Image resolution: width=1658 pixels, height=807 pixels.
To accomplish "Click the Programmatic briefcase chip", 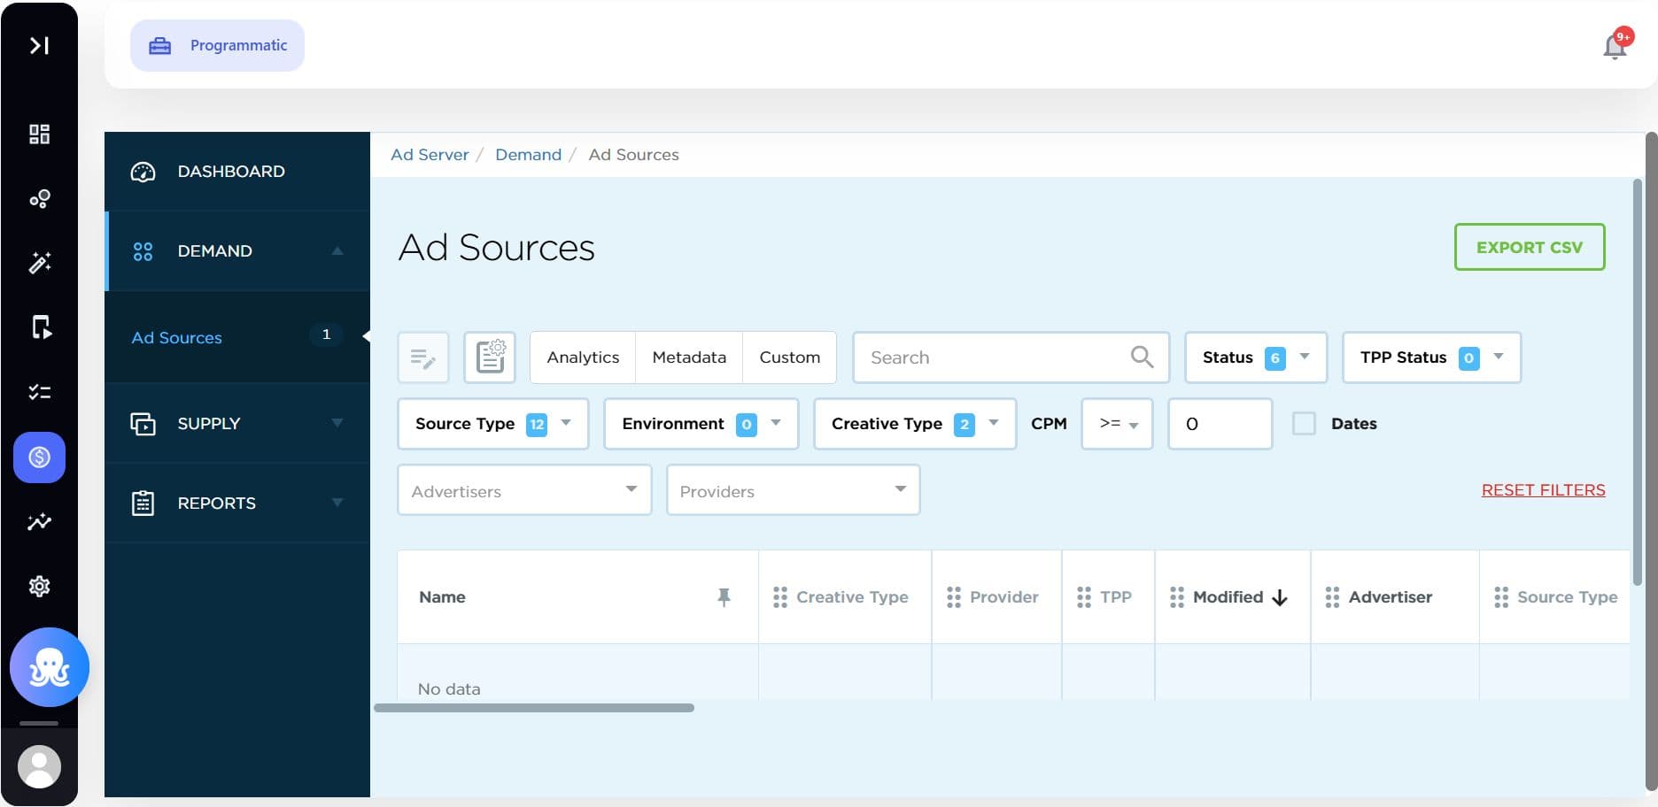I will 217,45.
